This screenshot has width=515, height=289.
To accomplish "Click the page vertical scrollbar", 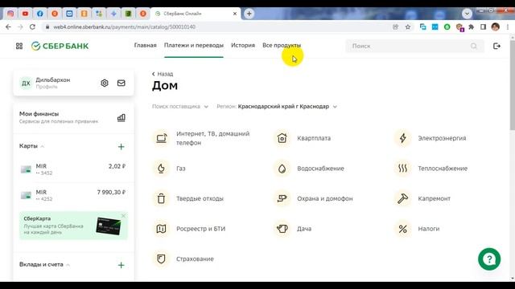I will [x=512, y=85].
